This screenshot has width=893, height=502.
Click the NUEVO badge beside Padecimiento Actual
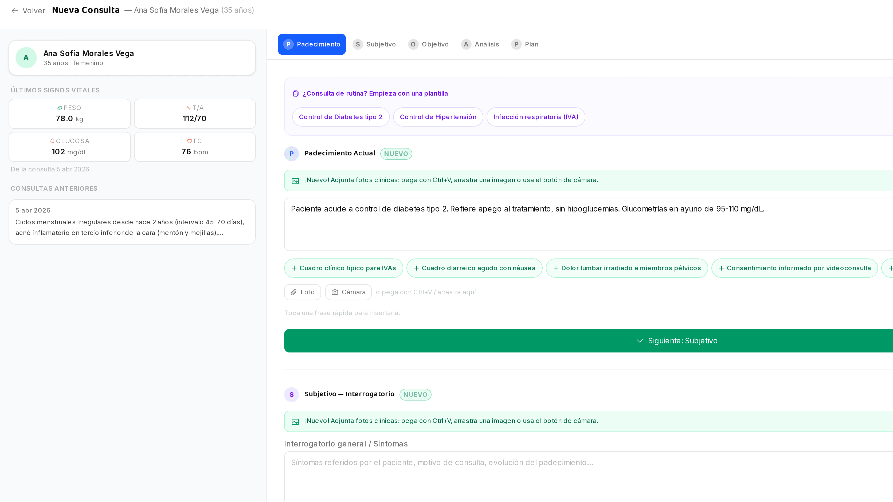396,154
